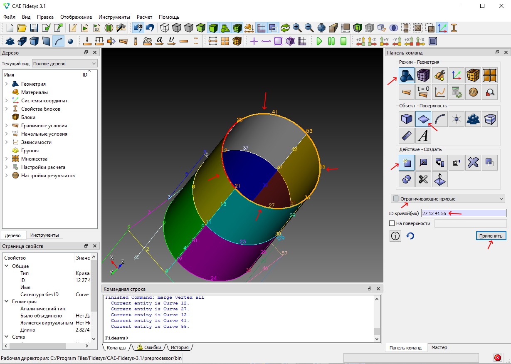Select Материалы in the tree
Image resolution: width=511 pixels, height=364 pixels.
coord(35,92)
